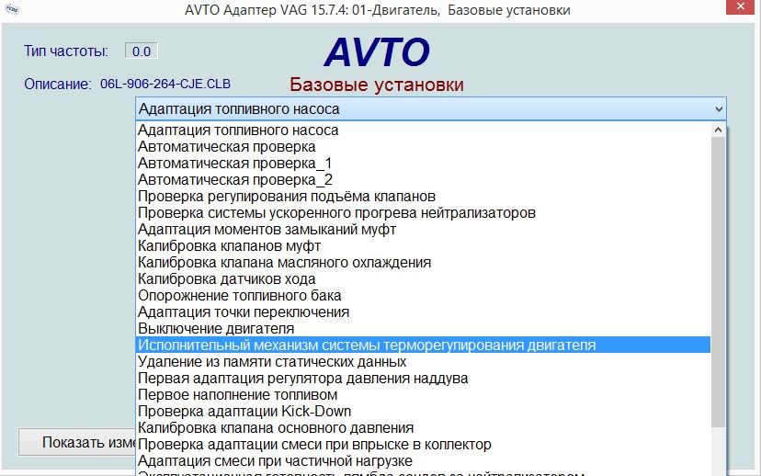
Task: Click the Описание label
Action: click(x=58, y=84)
